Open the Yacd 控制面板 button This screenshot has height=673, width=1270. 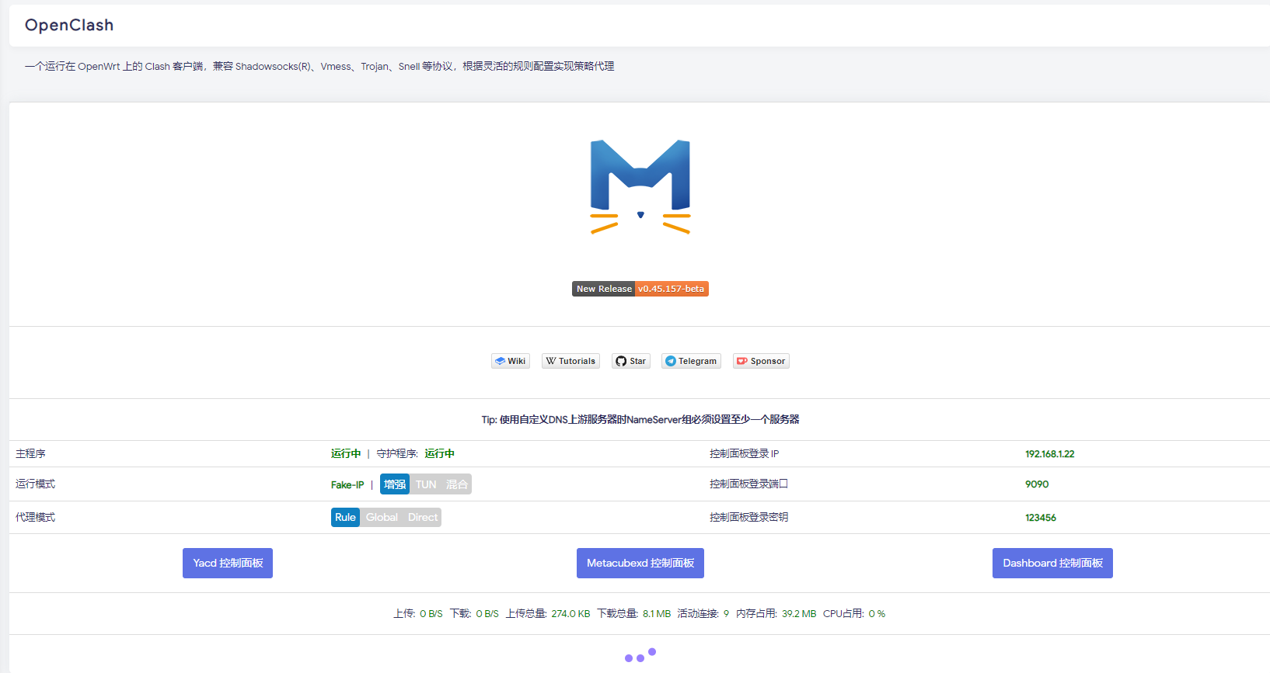(228, 563)
